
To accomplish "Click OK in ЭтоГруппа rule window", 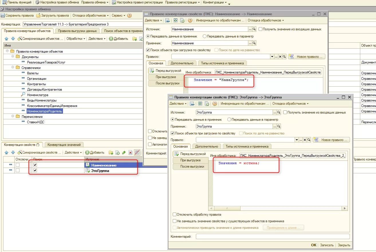I will pyautogui.click(x=314, y=245).
